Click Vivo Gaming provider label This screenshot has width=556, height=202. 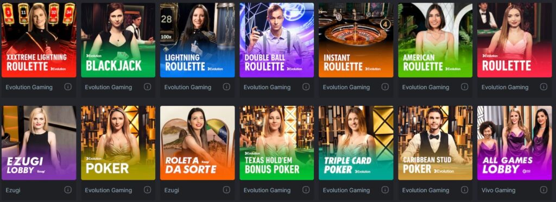[498, 190]
